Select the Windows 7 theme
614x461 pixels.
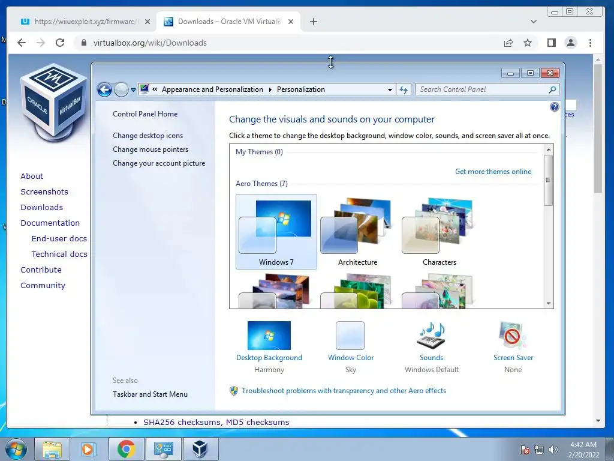coord(276,232)
